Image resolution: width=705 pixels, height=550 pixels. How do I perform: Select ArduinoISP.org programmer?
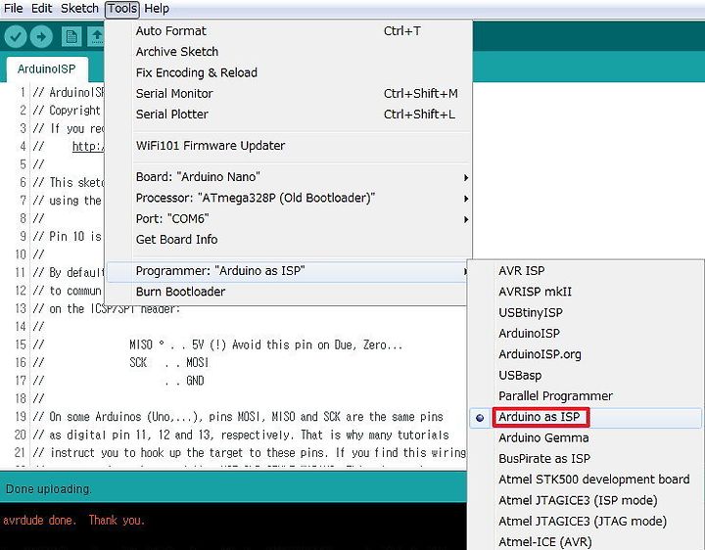586,354
